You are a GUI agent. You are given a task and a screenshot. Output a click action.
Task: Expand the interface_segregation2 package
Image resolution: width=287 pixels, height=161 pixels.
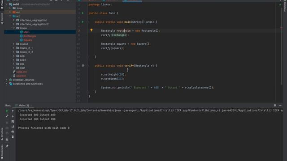[13, 24]
